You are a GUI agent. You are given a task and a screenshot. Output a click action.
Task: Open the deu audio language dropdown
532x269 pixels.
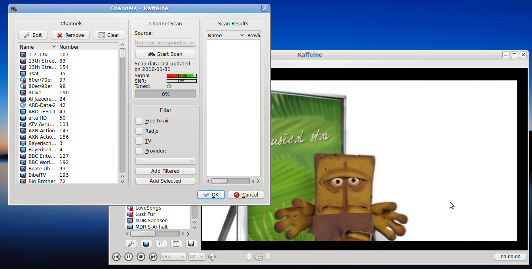[173, 257]
